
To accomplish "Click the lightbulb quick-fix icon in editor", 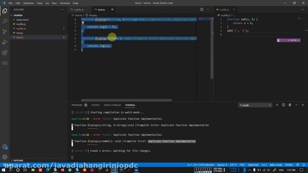I will (x=83, y=23).
